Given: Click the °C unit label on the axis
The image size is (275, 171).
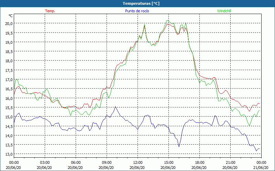Looking at the screenshot, I should (x=11, y=16).
